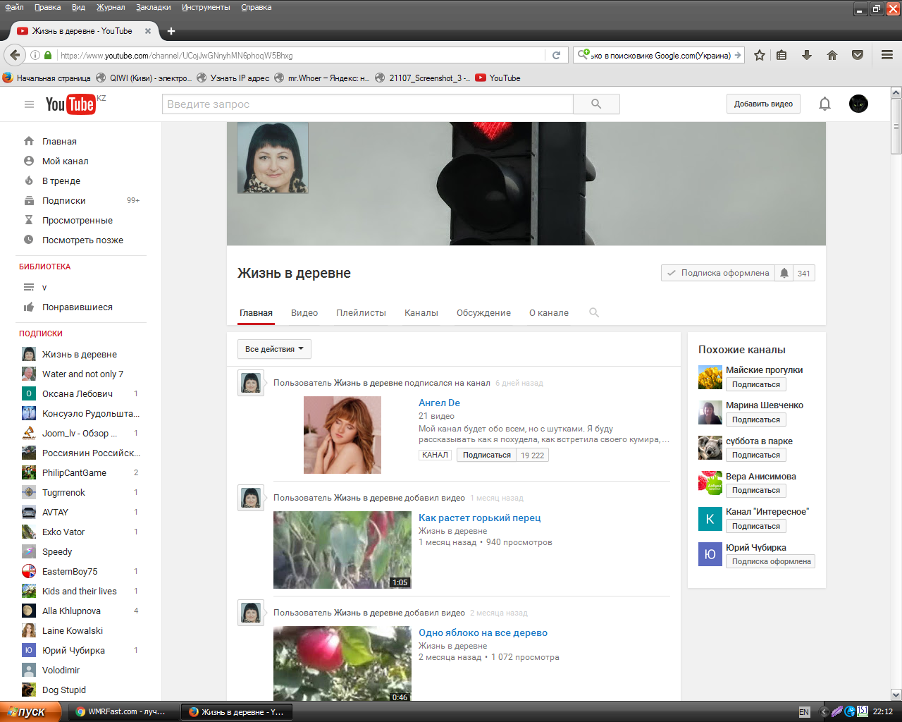Image resolution: width=902 pixels, height=722 pixels.
Task: Go to the Firefox home page icon
Action: [832, 55]
